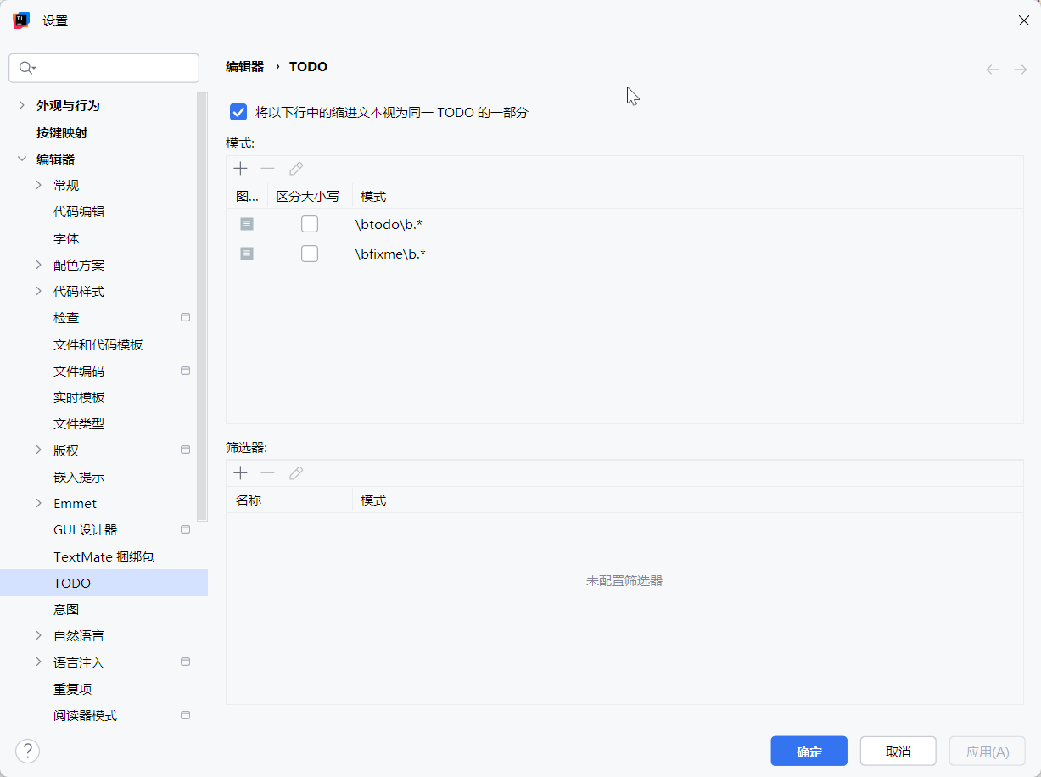Expand the 外观与行为 section
Screen dimensions: 1041x777
tap(22, 106)
